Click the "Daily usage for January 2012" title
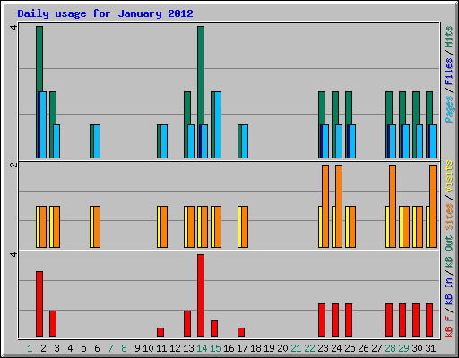This screenshot has width=459, height=358. [x=105, y=13]
